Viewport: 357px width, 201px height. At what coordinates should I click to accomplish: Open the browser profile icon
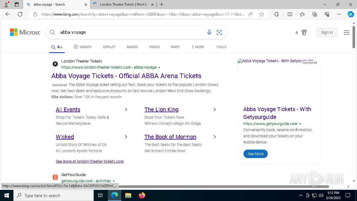[6, 4]
